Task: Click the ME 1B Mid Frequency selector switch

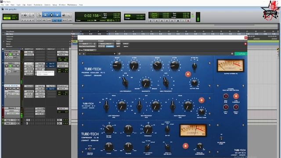Action: click(x=139, y=106)
